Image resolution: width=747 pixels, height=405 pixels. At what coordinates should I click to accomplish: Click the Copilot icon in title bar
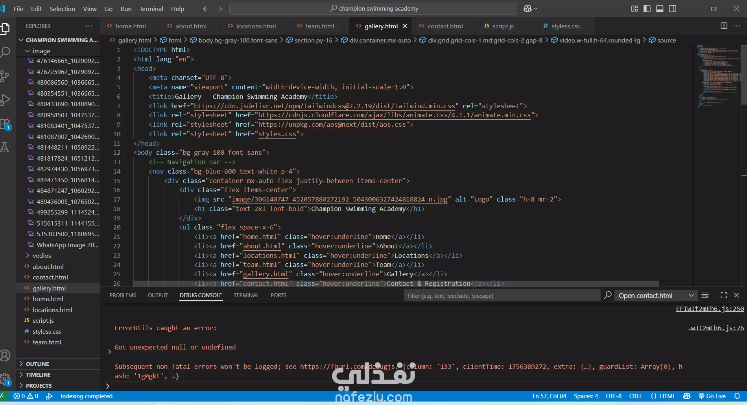pyautogui.click(x=528, y=9)
